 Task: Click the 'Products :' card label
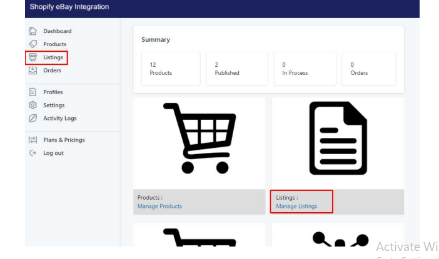(150, 198)
